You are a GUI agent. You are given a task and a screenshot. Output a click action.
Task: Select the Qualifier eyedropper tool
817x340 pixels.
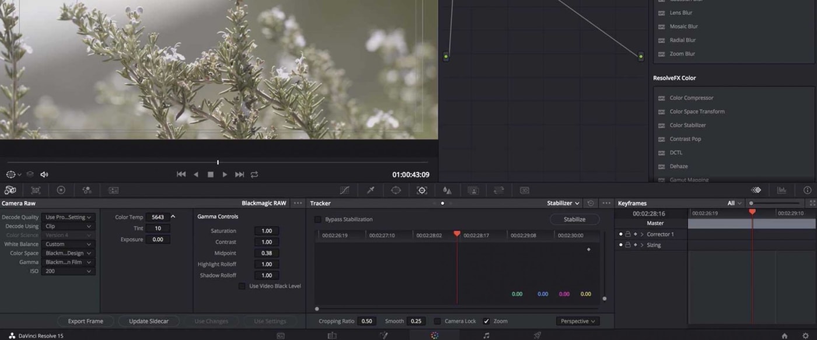click(370, 190)
